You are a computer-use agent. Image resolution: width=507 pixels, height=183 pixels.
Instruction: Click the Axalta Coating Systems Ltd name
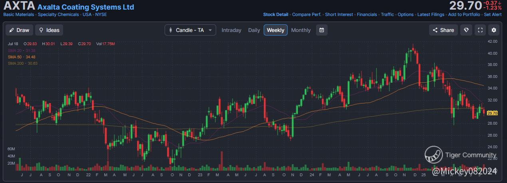tap(86, 7)
